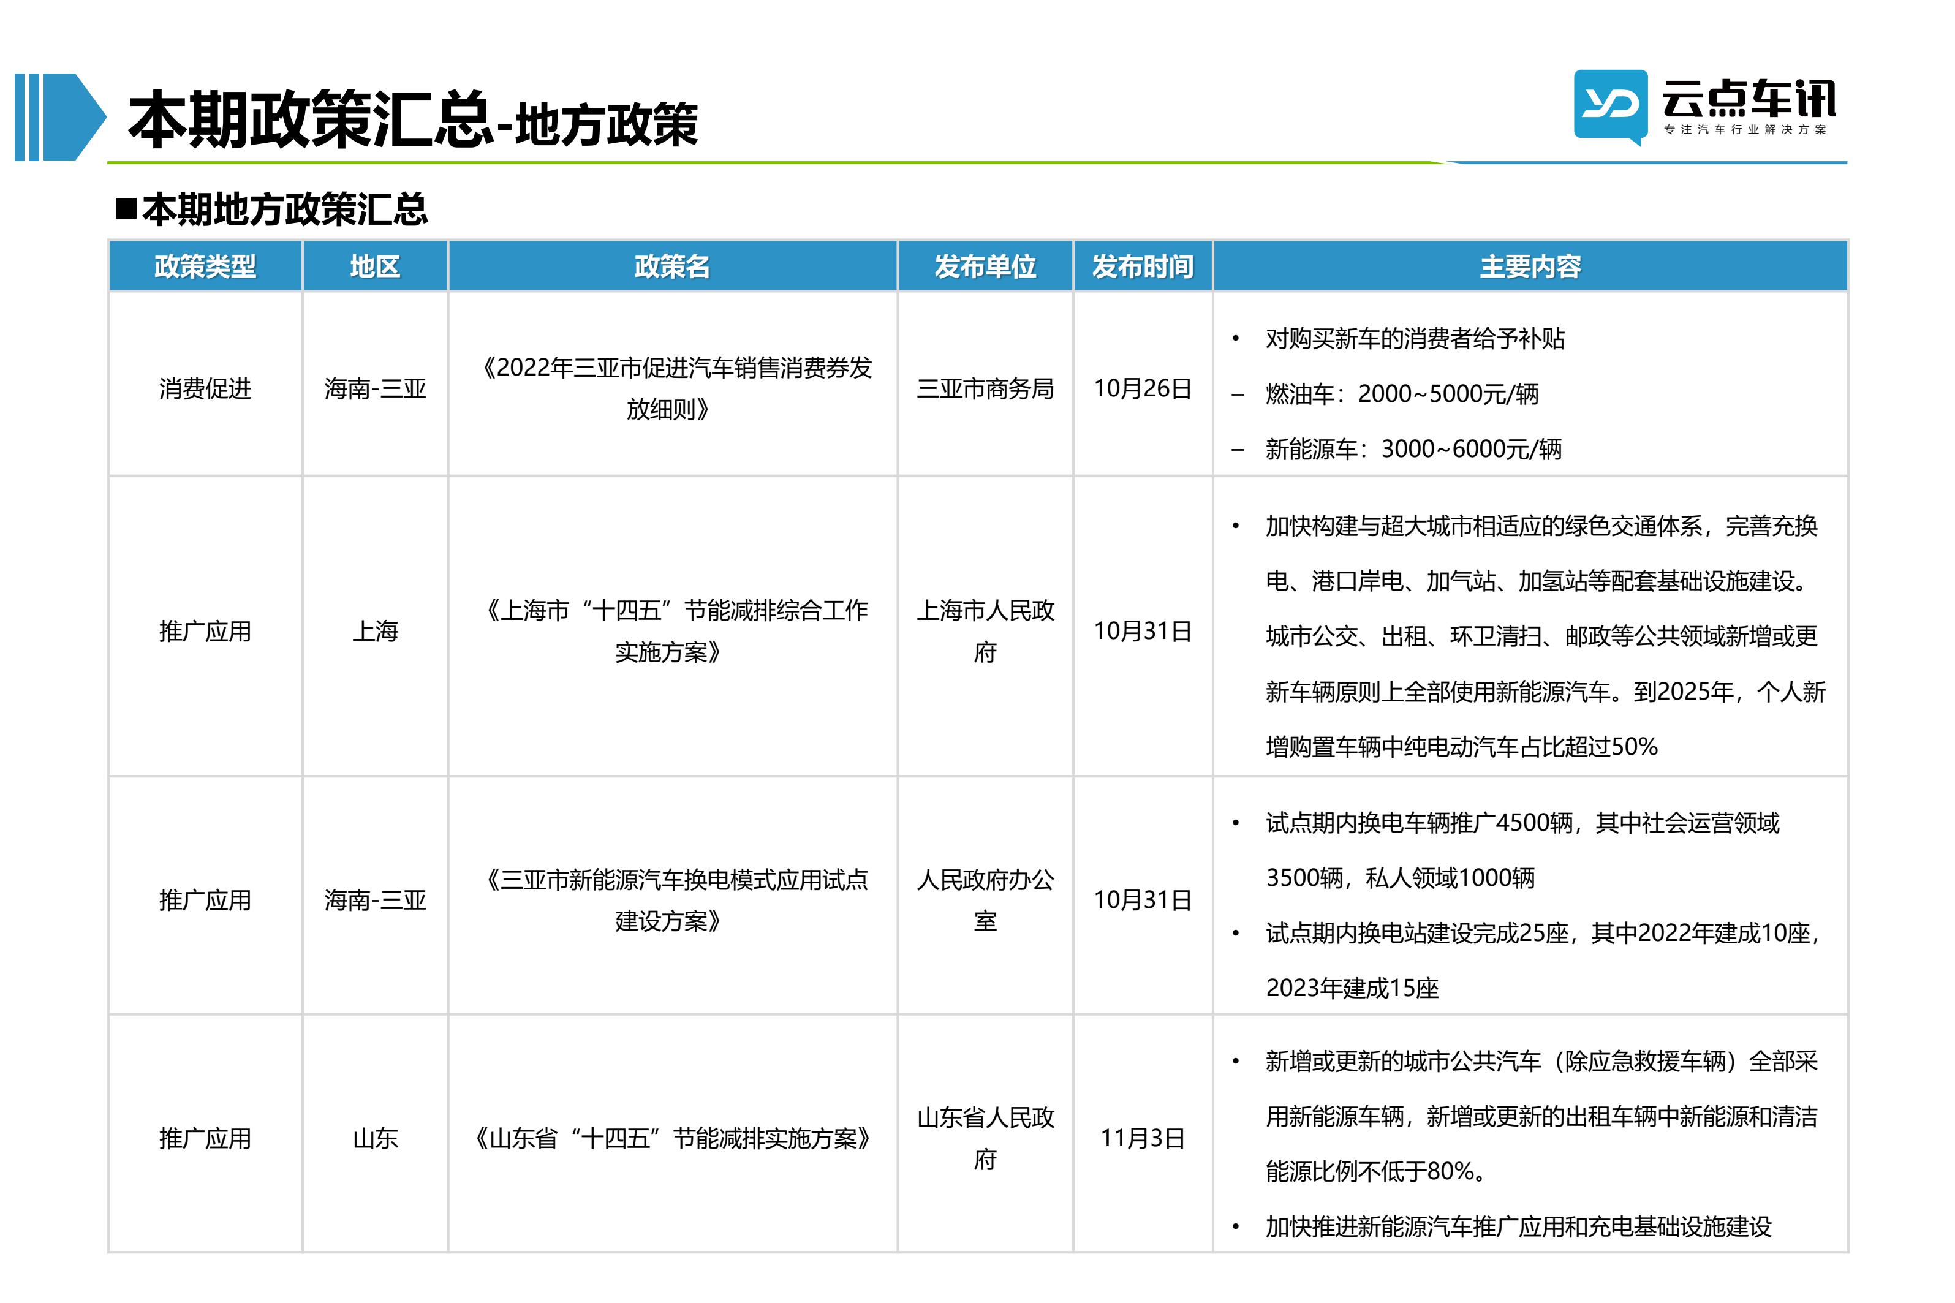The image size is (1955, 1303).
Task: Click the 政策类型 column header
Action: tap(205, 266)
